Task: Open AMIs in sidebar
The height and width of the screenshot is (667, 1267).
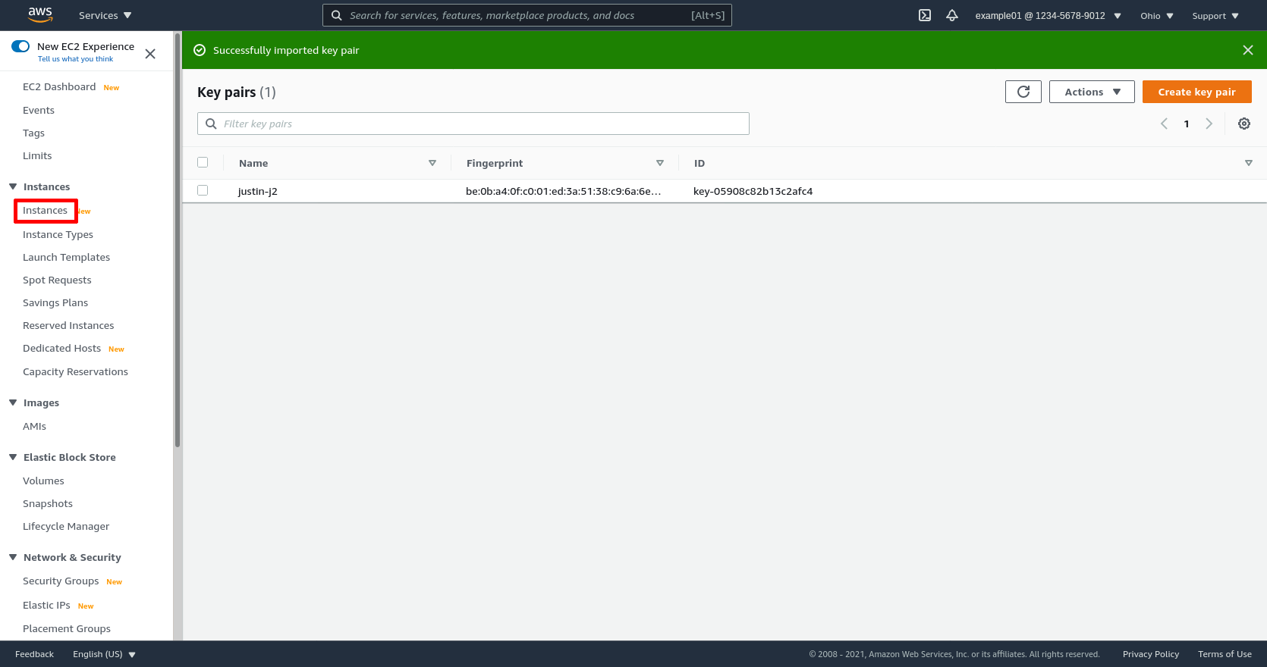Action: tap(34, 426)
